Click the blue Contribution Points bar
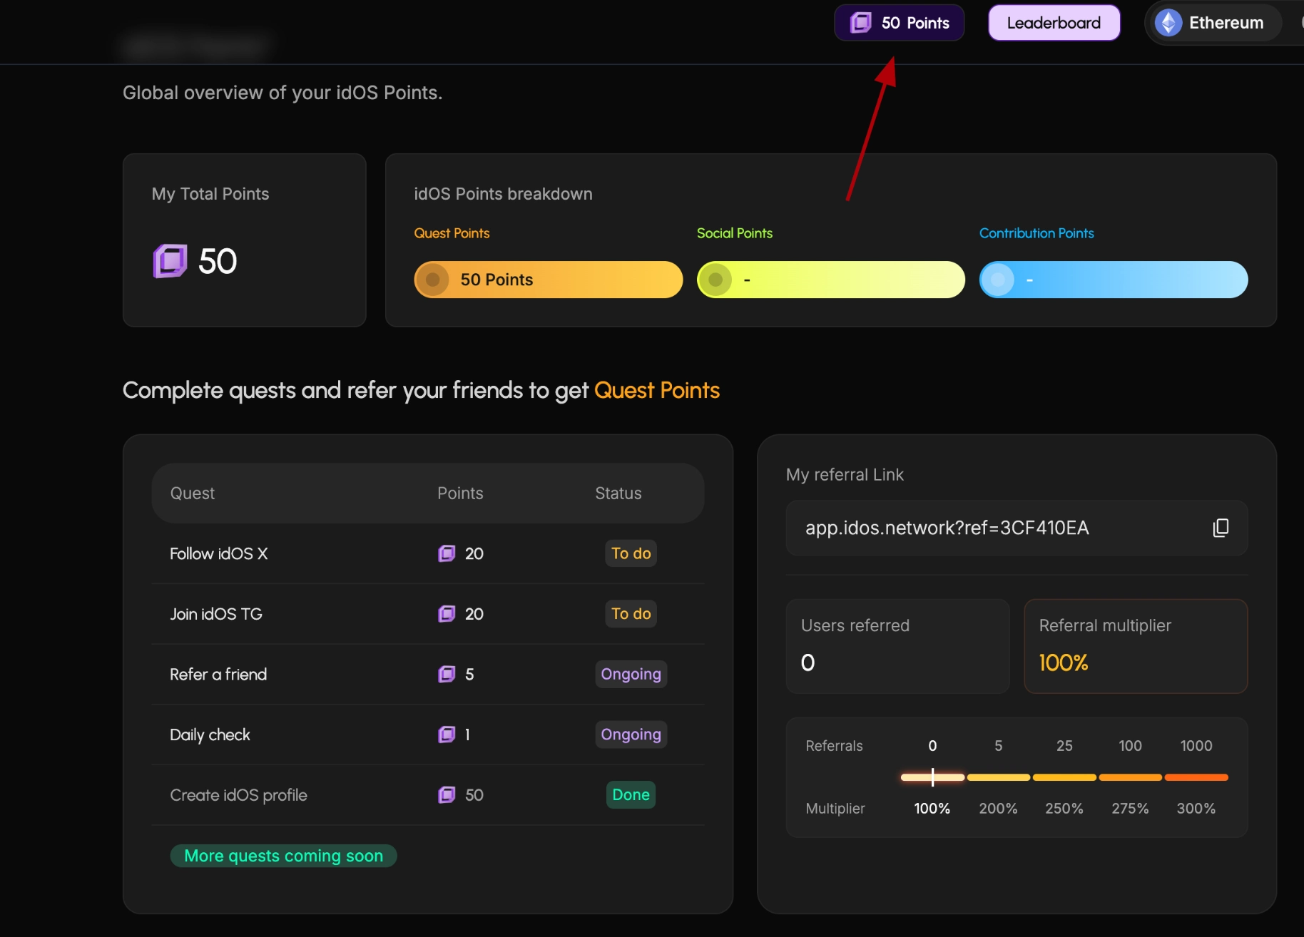This screenshot has height=937, width=1304. tap(1113, 280)
